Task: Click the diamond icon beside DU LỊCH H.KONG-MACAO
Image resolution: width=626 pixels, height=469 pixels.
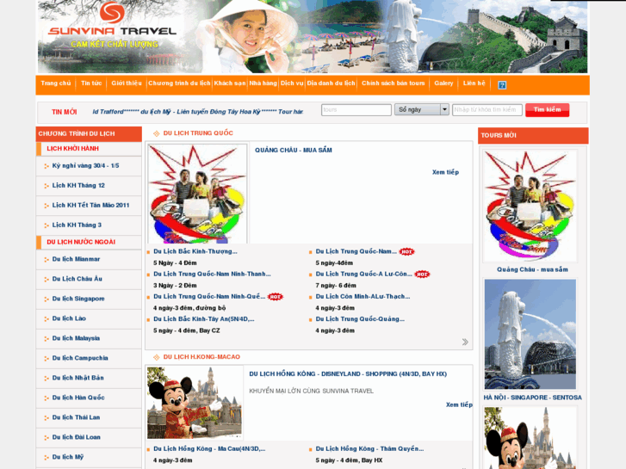Action: pyautogui.click(x=157, y=357)
